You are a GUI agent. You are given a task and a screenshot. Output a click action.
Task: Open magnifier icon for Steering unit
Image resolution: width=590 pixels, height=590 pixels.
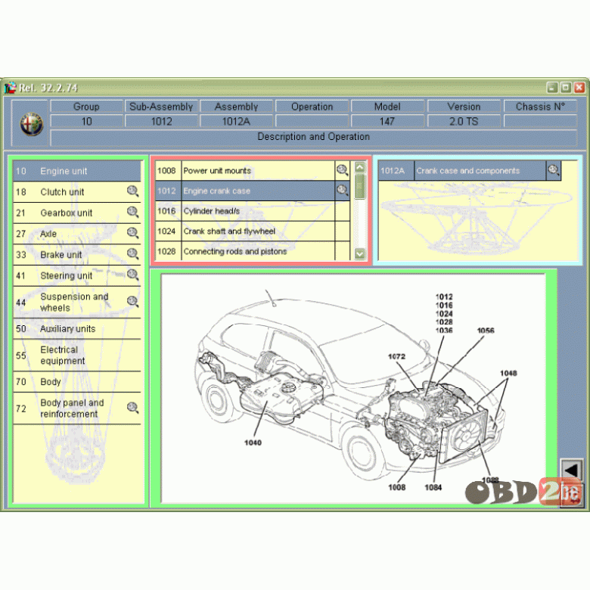tap(132, 275)
